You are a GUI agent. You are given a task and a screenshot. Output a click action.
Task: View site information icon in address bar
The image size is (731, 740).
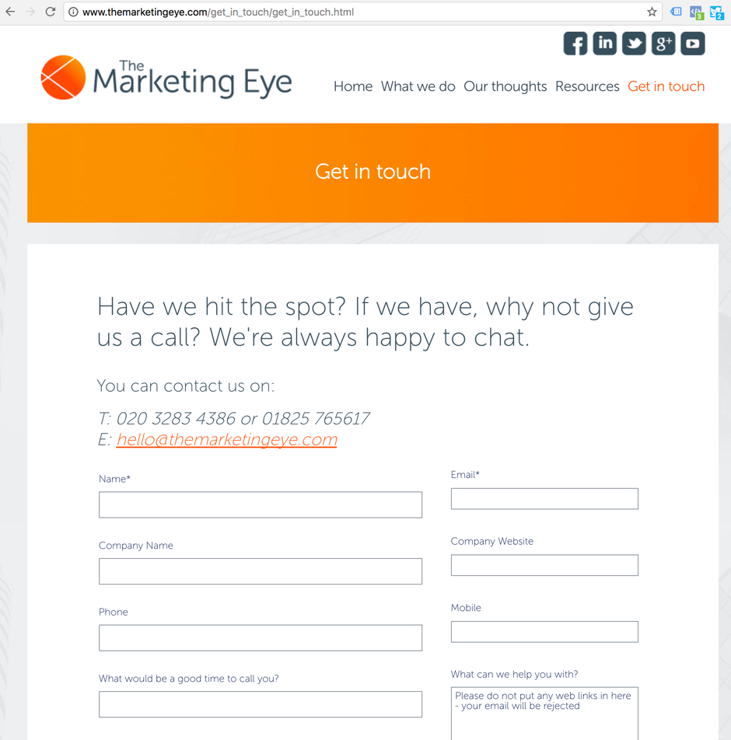(74, 12)
